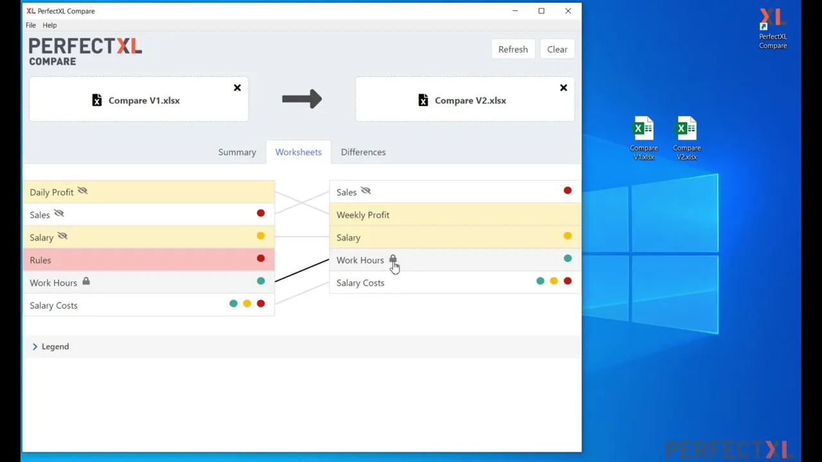Click the Refresh button
Screen dimensions: 822x462
point(513,49)
